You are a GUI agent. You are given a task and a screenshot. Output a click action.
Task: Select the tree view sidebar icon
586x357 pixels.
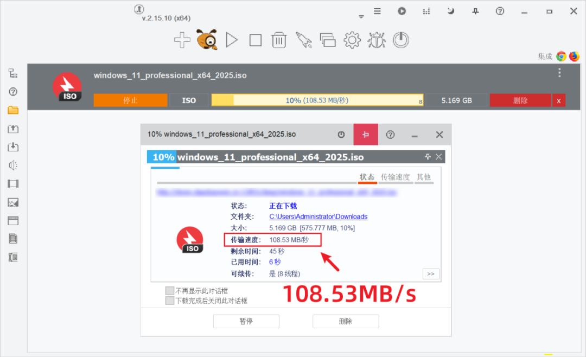[x=13, y=73]
